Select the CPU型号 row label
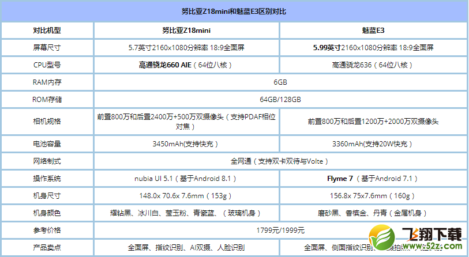 [47, 65]
